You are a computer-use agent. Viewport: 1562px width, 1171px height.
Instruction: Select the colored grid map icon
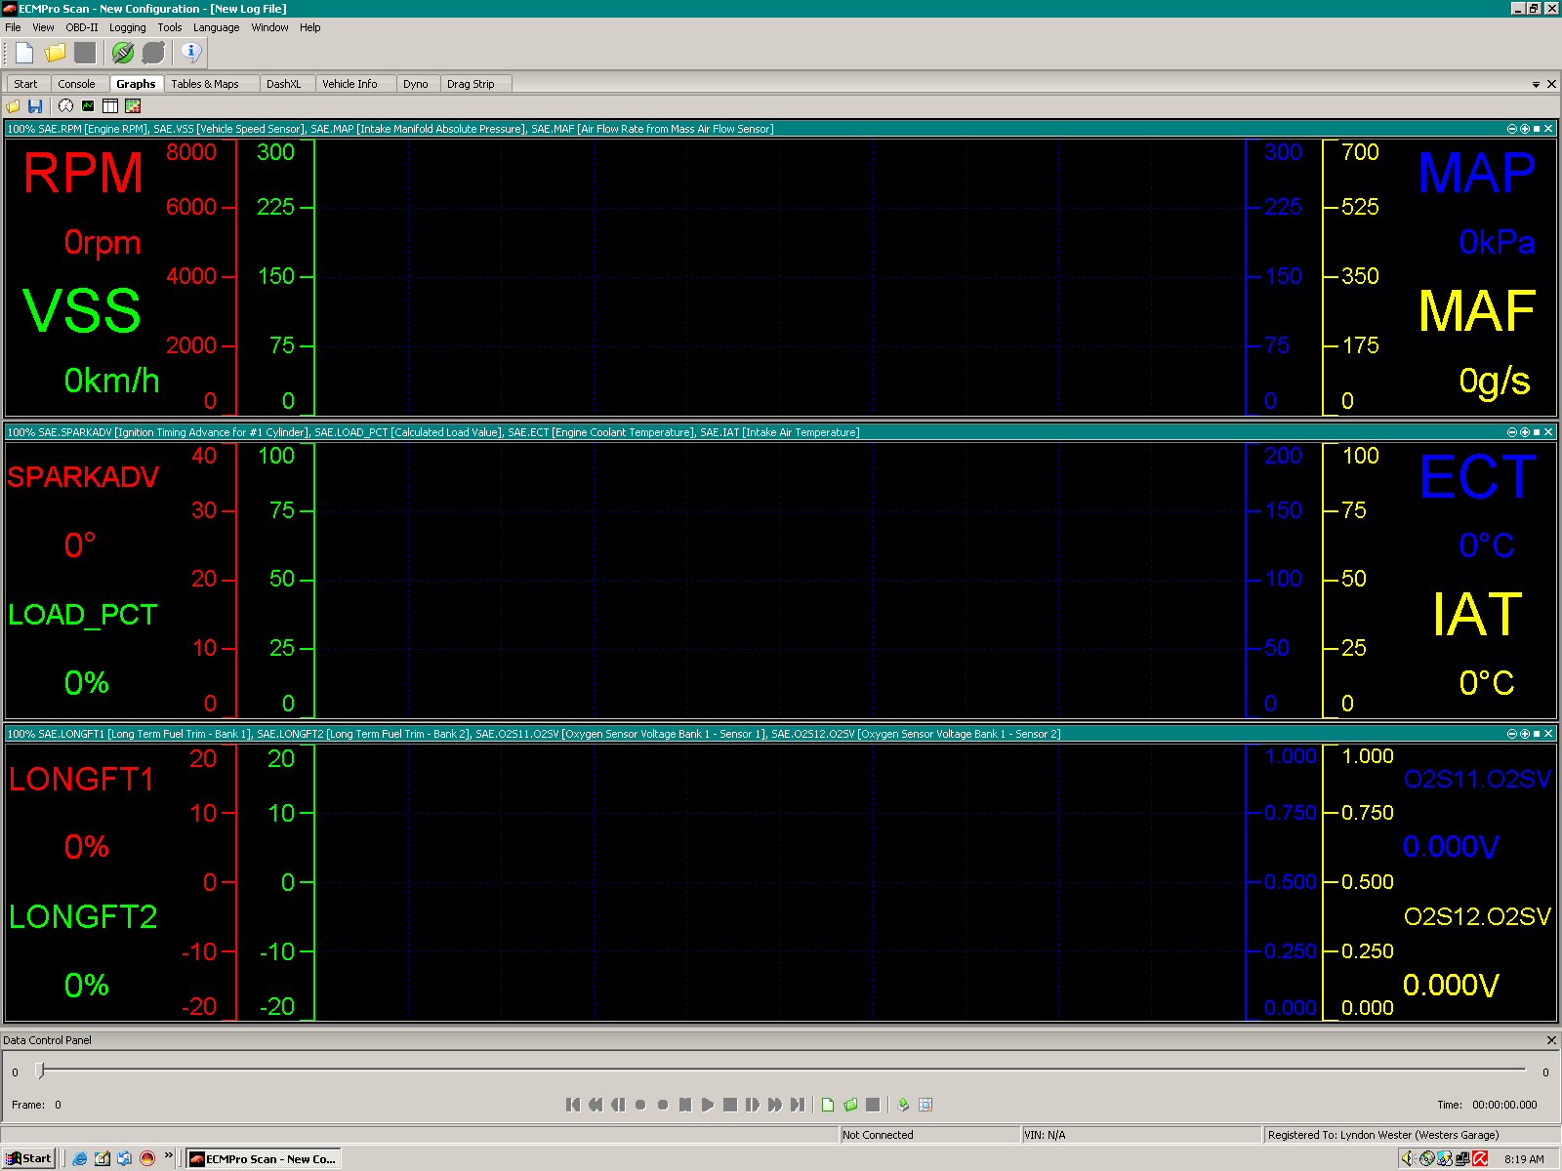coord(133,106)
